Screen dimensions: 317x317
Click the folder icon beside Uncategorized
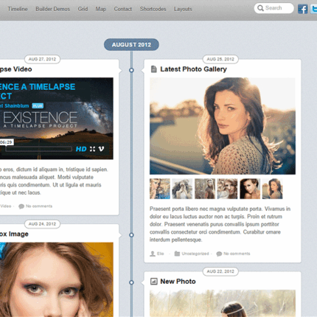pyautogui.click(x=177, y=254)
